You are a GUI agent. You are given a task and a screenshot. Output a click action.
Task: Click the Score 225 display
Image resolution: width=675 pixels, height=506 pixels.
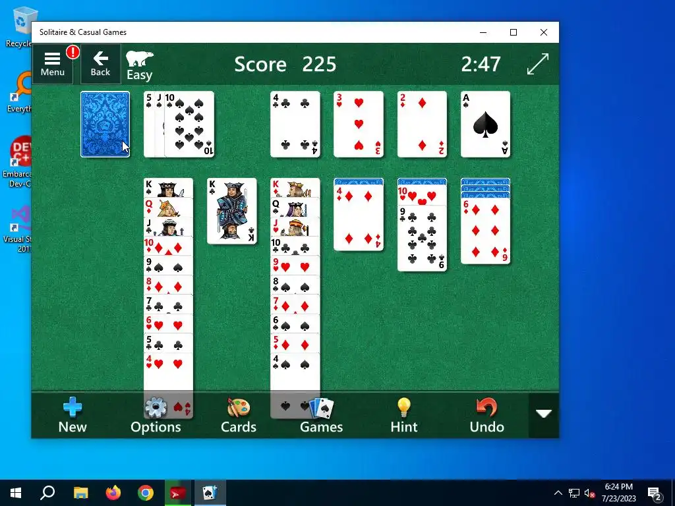click(285, 64)
